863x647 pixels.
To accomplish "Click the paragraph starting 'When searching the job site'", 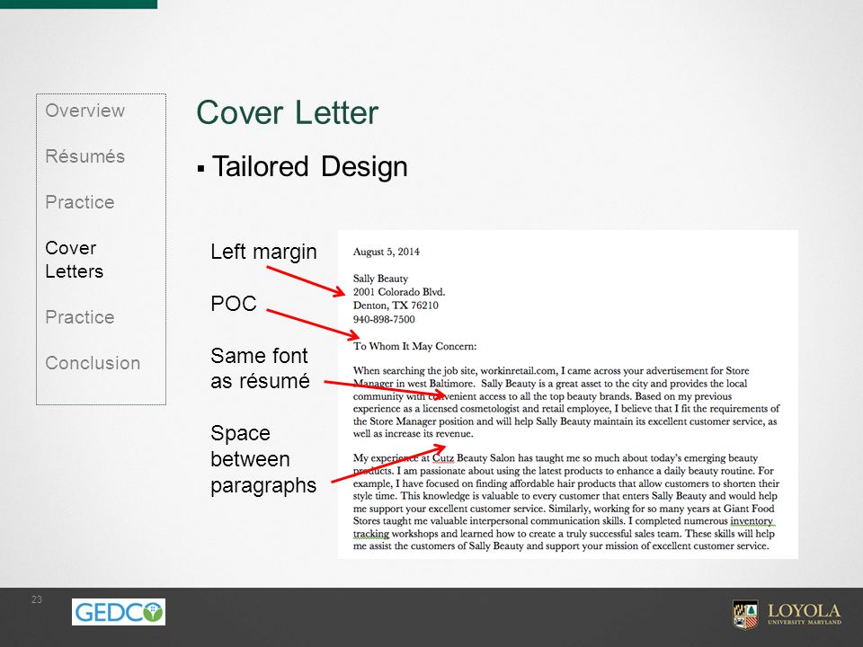I will coord(566,403).
